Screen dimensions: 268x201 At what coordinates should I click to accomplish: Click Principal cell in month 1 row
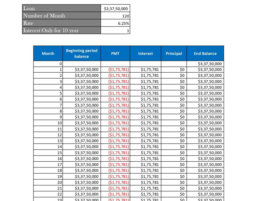174,70
